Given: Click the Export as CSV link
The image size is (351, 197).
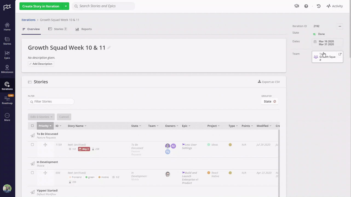Looking at the screenshot, I should 269,82.
